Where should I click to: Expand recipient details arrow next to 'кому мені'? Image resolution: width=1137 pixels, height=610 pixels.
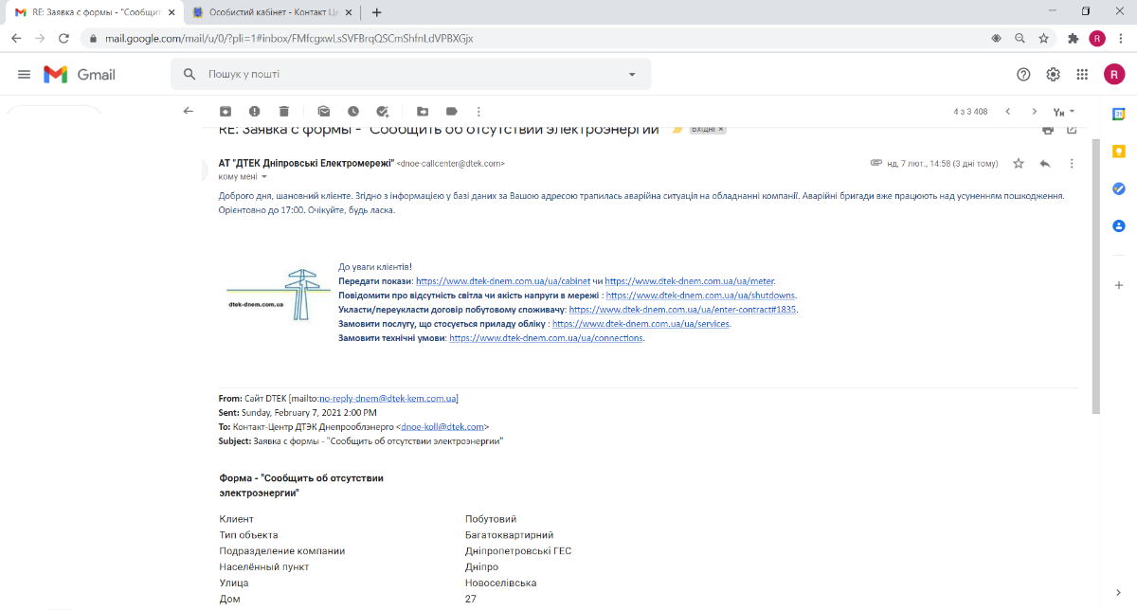264,176
